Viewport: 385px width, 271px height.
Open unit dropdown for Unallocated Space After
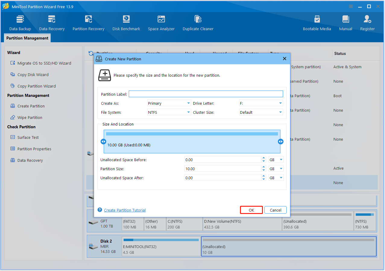276,178
